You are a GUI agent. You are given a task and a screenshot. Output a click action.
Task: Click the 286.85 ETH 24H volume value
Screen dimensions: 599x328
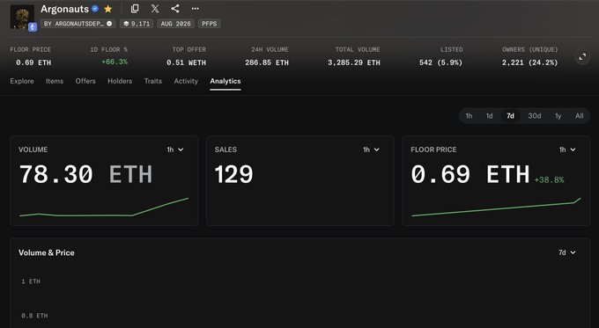(267, 62)
